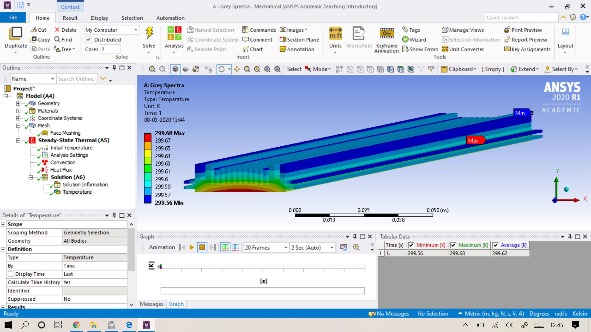The height and width of the screenshot is (332, 591).
Task: Click the Duplicate icon
Action: pyautogui.click(x=16, y=33)
